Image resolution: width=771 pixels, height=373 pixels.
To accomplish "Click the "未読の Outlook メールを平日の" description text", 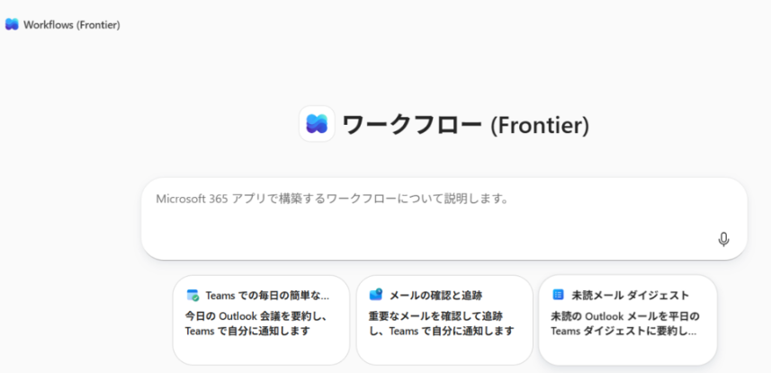I will click(x=625, y=316).
